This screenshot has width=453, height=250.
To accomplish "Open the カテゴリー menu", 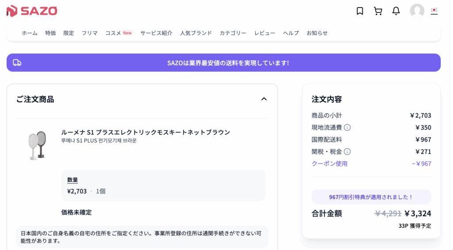I will [x=233, y=33].
